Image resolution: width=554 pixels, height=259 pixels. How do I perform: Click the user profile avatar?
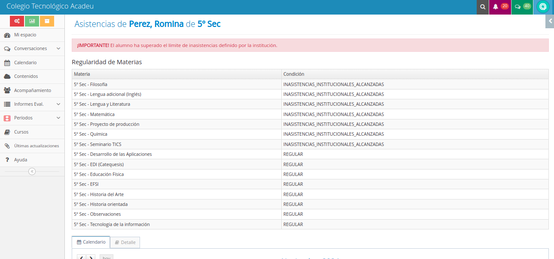tap(543, 7)
